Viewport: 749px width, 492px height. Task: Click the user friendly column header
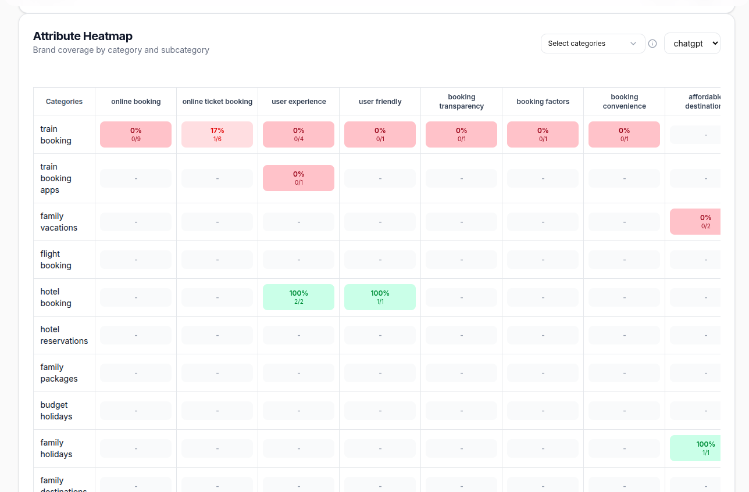380,102
